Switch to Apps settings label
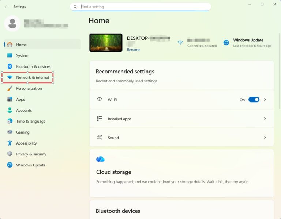 20,99
